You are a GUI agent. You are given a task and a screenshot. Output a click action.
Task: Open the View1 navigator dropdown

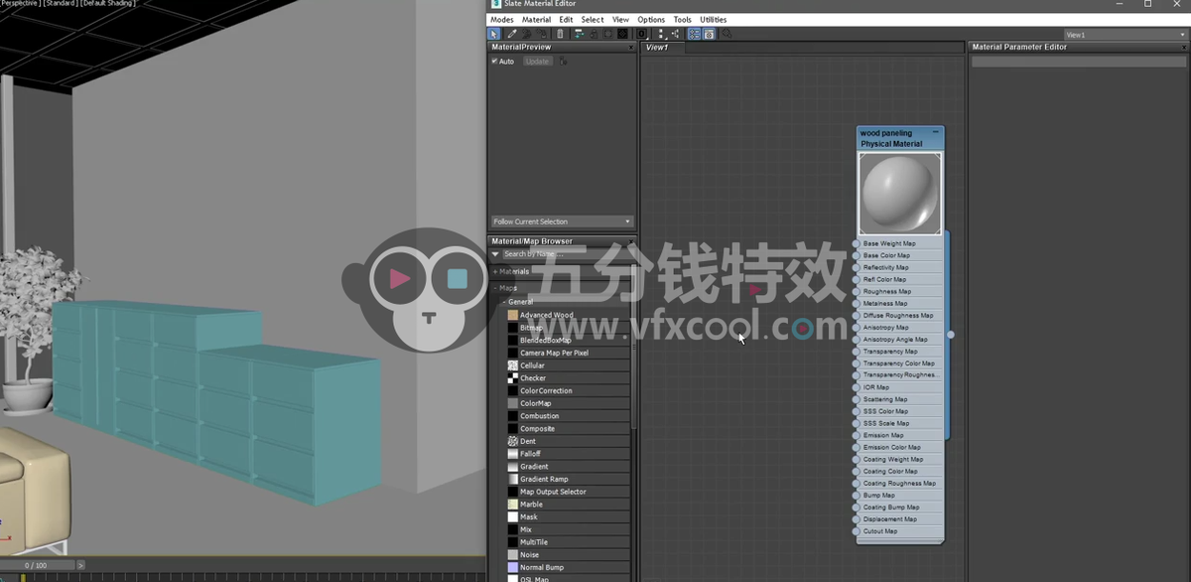pyautogui.click(x=1125, y=35)
